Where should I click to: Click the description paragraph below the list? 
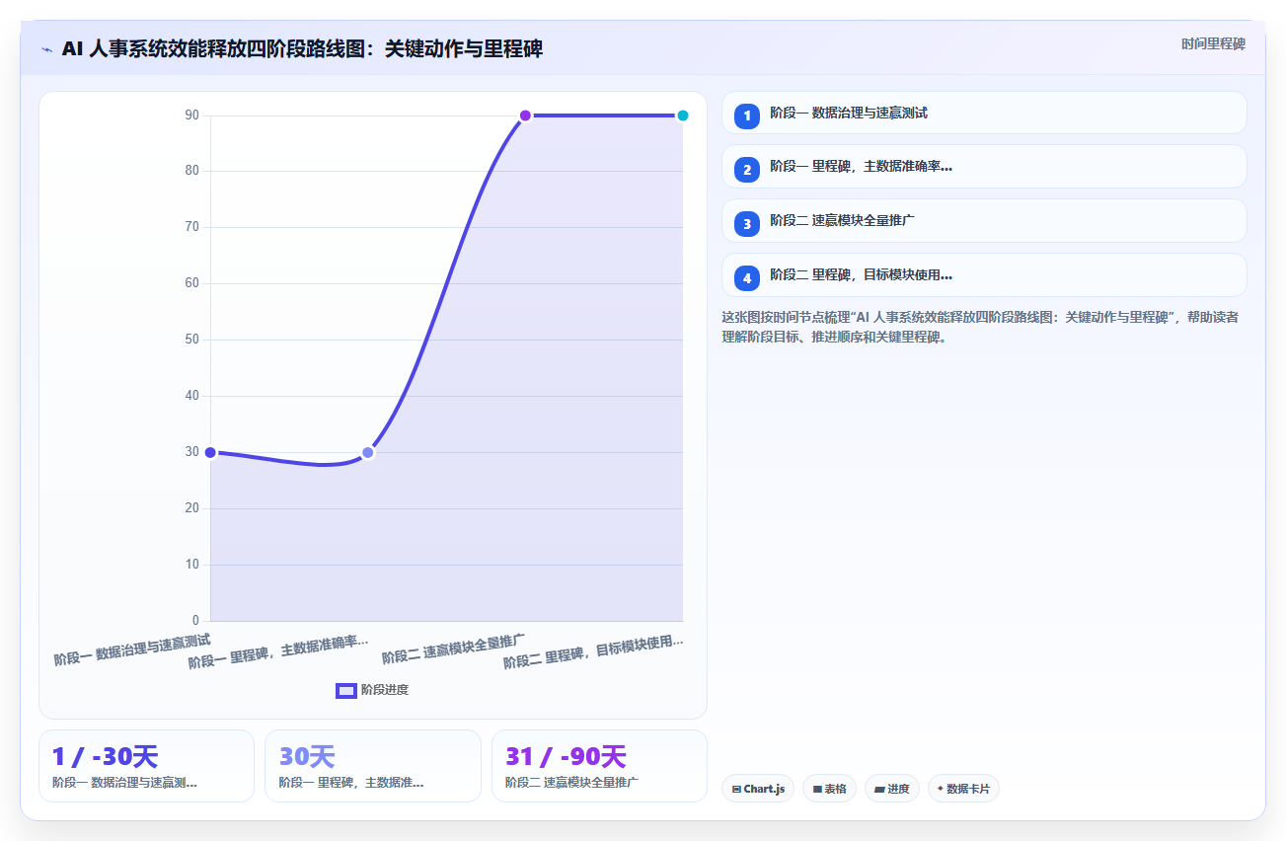(981, 327)
